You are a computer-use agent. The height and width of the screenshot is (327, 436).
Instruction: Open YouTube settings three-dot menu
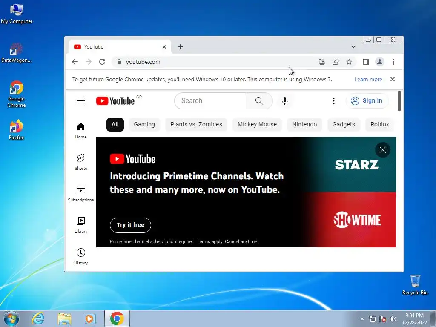(x=334, y=100)
